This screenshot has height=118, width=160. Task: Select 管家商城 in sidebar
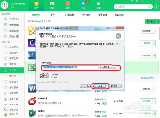[11, 25]
